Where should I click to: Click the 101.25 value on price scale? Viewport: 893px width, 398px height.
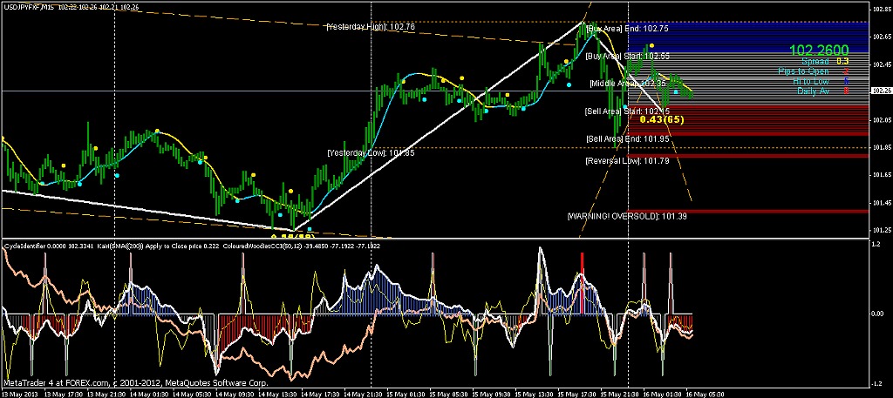881,231
